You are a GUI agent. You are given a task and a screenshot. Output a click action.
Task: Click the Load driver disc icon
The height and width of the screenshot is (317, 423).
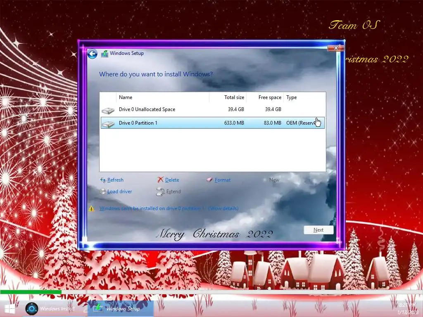click(102, 192)
